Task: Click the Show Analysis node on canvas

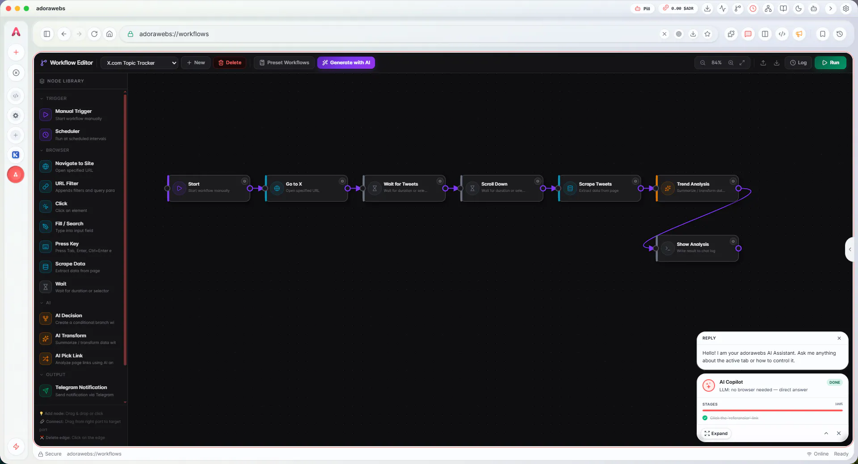Action: [697, 249]
